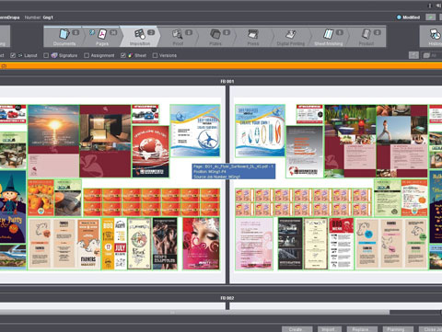Click the Create button
442x332 pixels.
(x=297, y=329)
